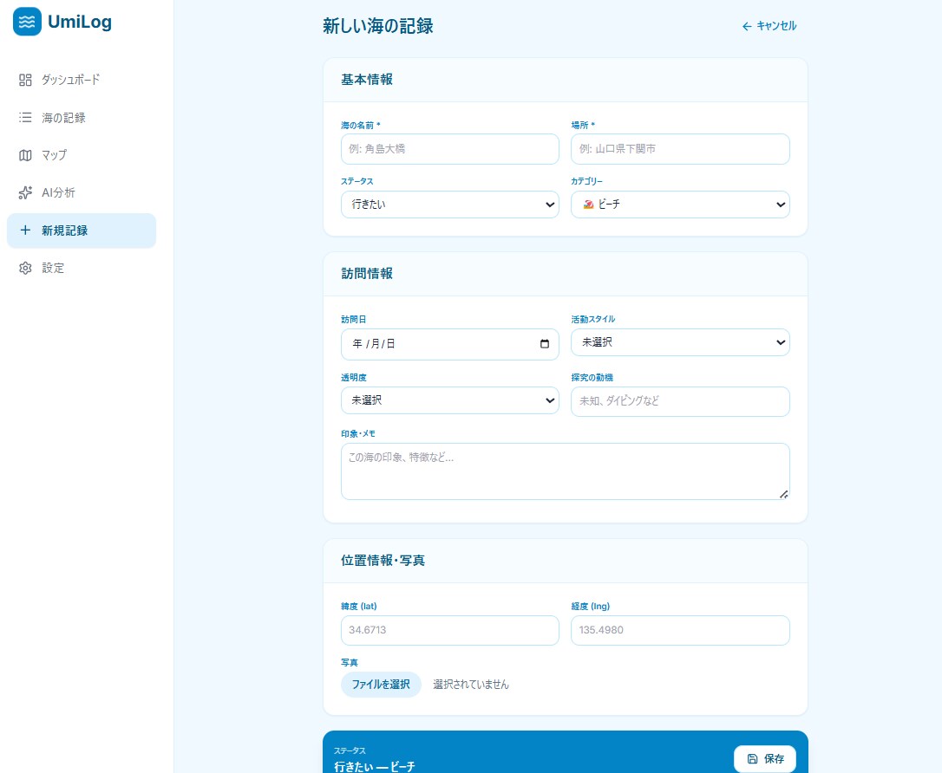
Task: Click the 基本情報 section heading
Action: [367, 80]
